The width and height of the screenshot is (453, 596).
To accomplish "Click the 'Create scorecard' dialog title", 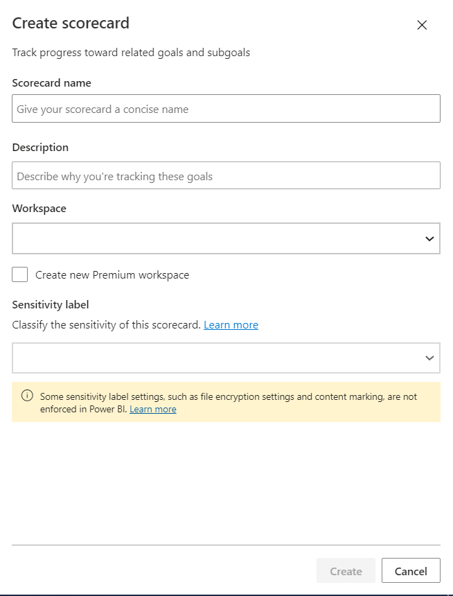I will [x=71, y=23].
